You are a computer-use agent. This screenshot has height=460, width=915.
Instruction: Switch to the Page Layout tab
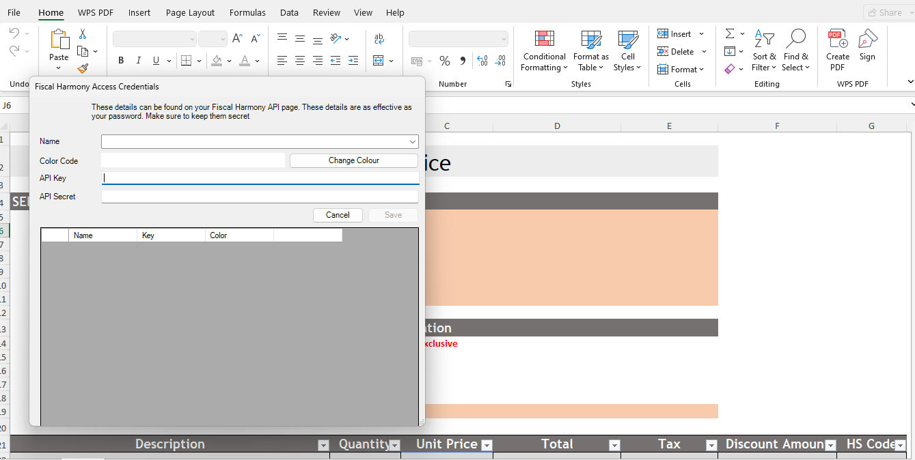[x=190, y=12]
